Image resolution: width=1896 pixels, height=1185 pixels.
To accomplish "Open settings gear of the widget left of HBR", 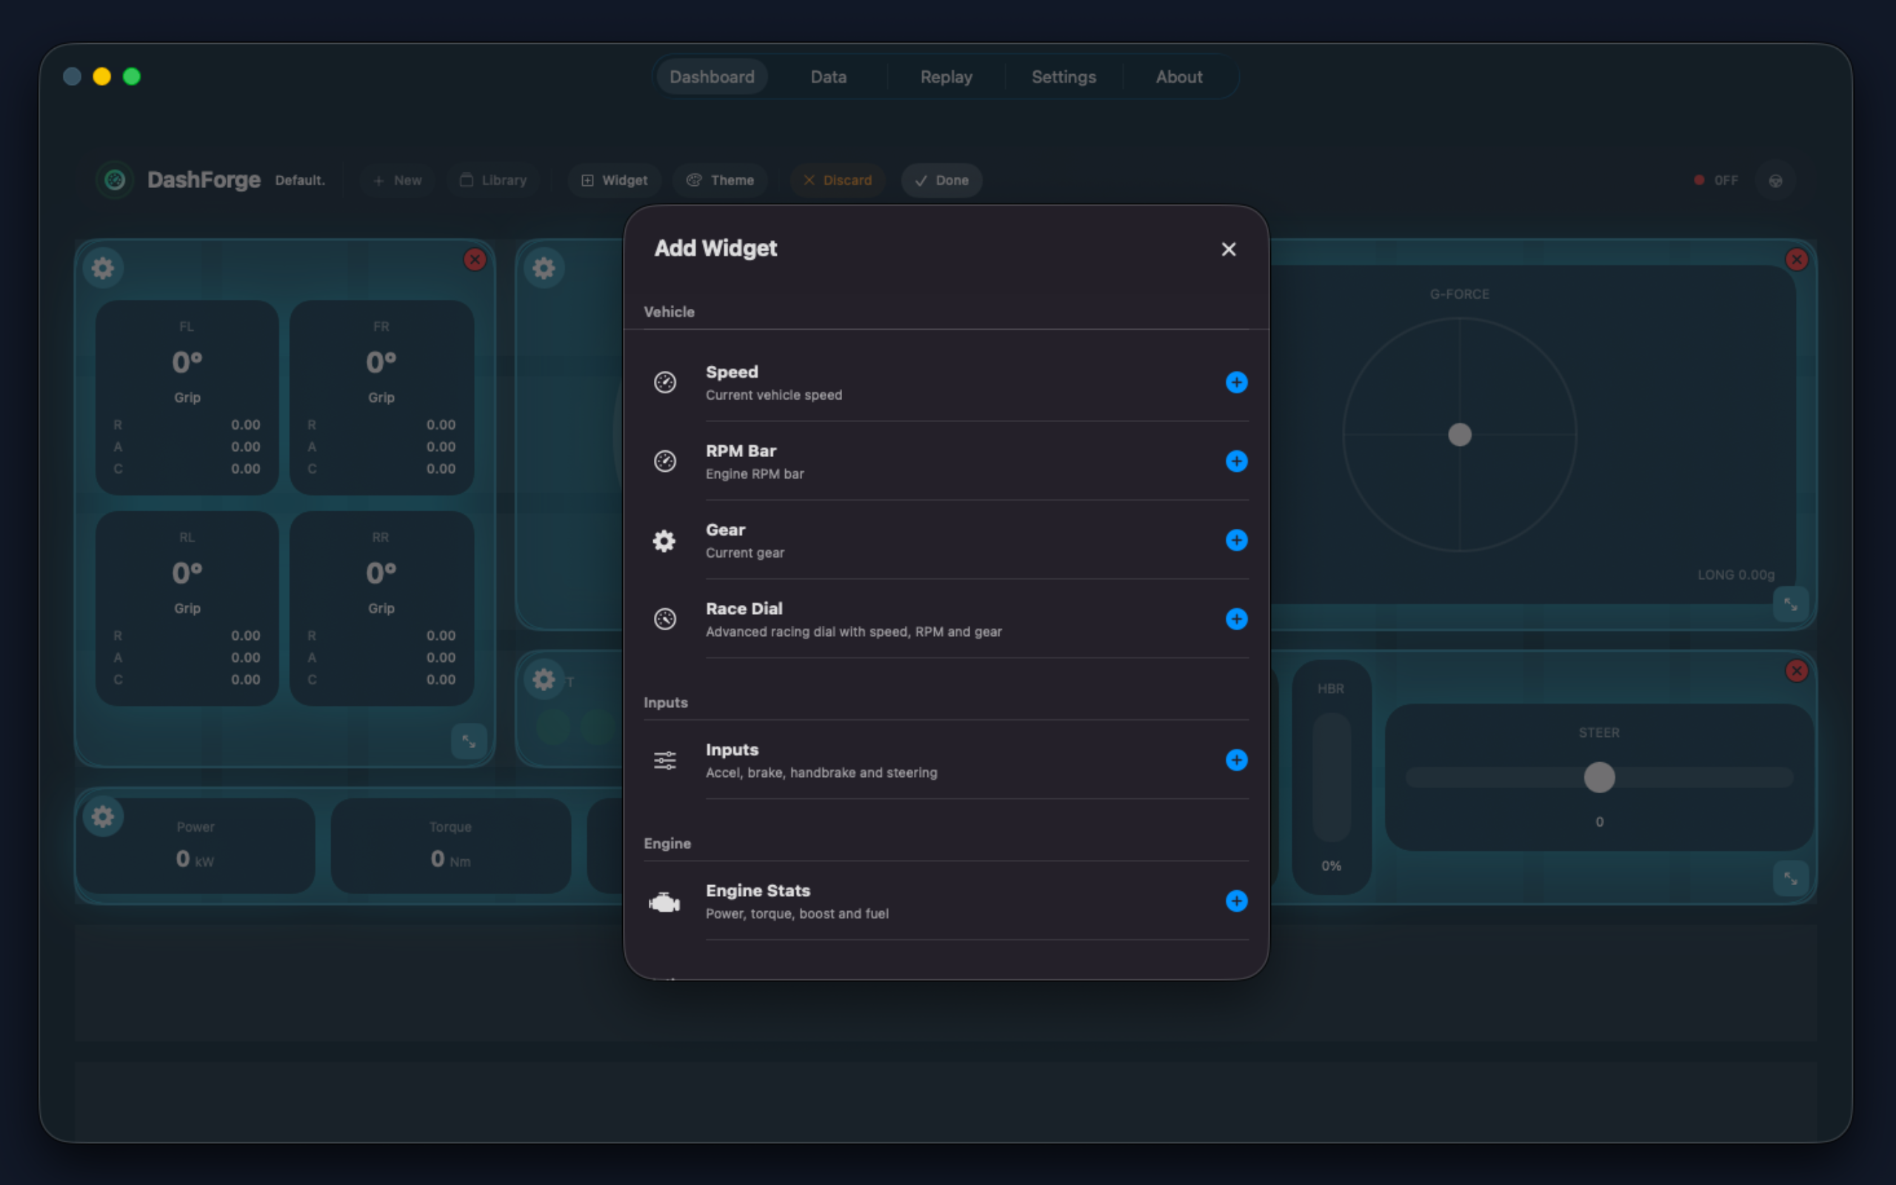I will click(x=544, y=679).
